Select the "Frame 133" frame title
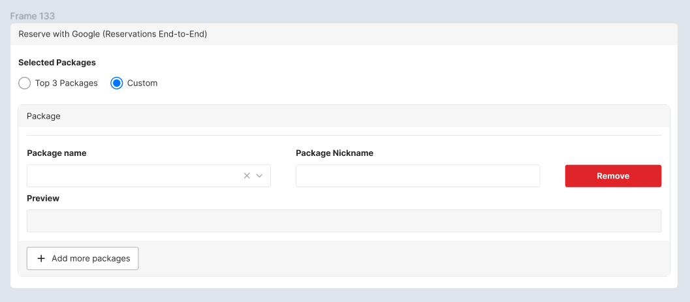The height and width of the screenshot is (302, 690). (x=33, y=16)
